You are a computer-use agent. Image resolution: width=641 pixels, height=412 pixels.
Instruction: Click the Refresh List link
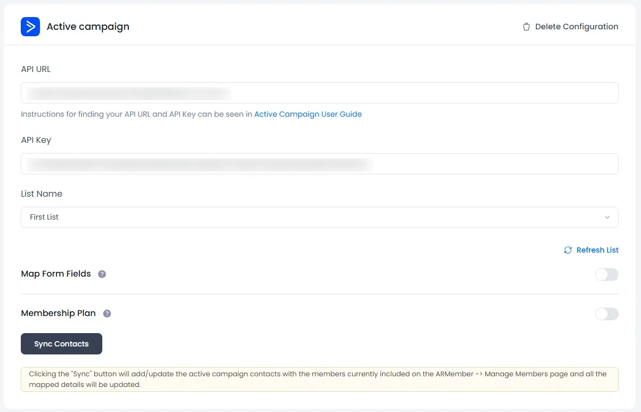597,250
